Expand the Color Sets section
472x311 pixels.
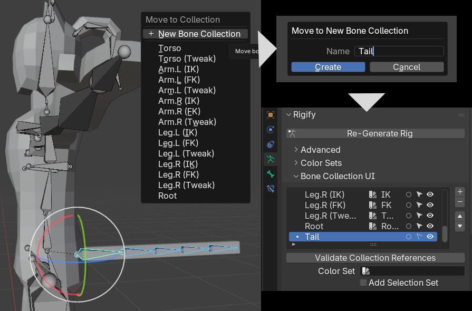tap(321, 163)
